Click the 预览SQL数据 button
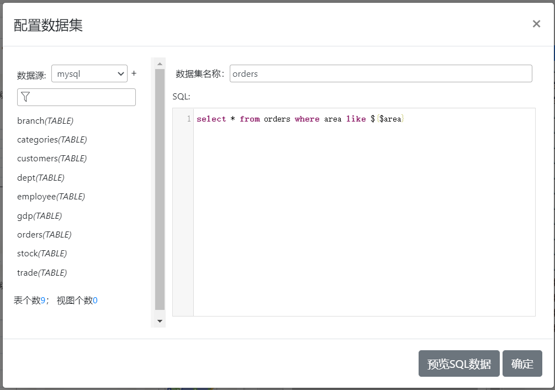The height and width of the screenshot is (390, 555). point(459,363)
